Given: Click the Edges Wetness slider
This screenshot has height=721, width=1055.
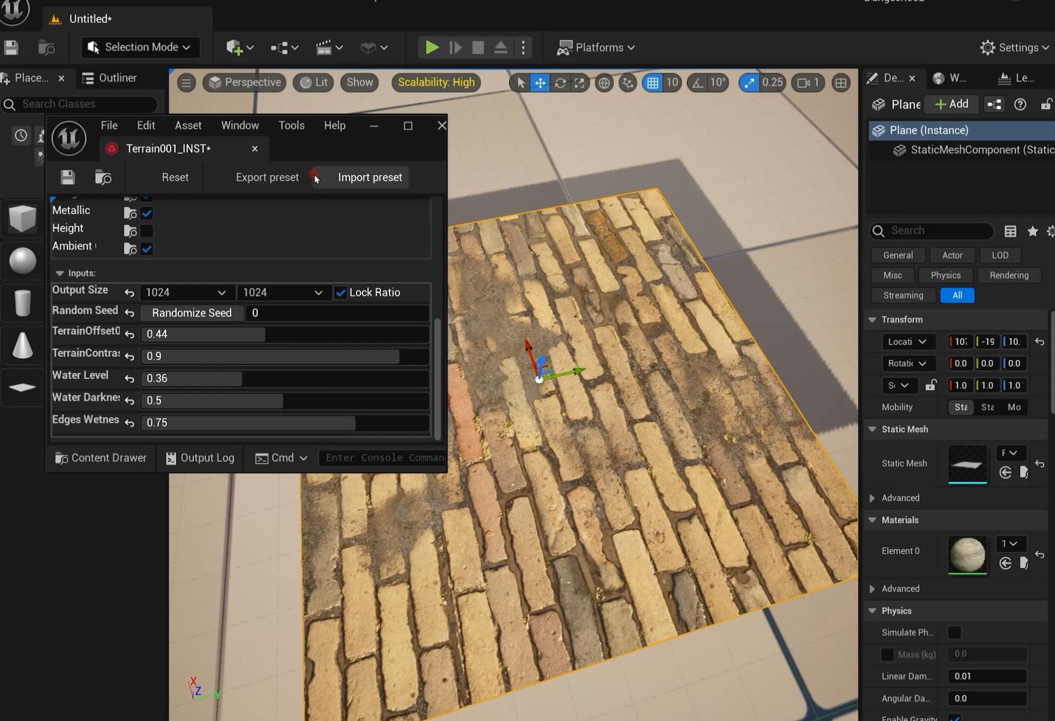Looking at the screenshot, I should pos(284,423).
